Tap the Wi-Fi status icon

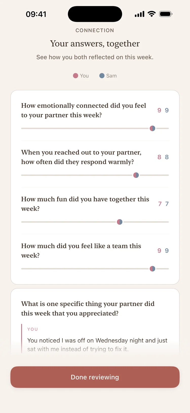tap(151, 14)
